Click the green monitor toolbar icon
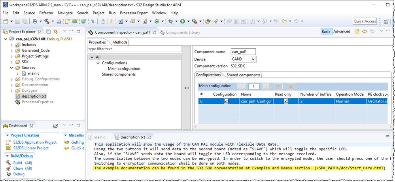Viewport: 395px width, 182px height. [x=83, y=21]
